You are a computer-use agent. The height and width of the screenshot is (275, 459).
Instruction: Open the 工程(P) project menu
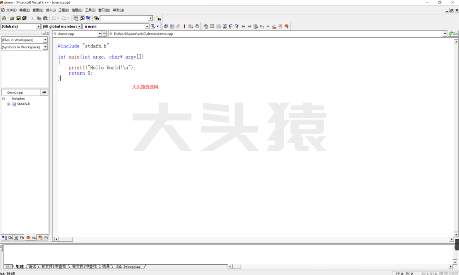(63, 10)
